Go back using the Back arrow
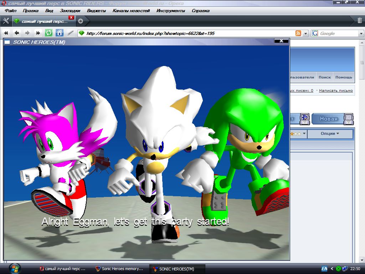Viewport: 365px width, 274px height. tap(17, 33)
